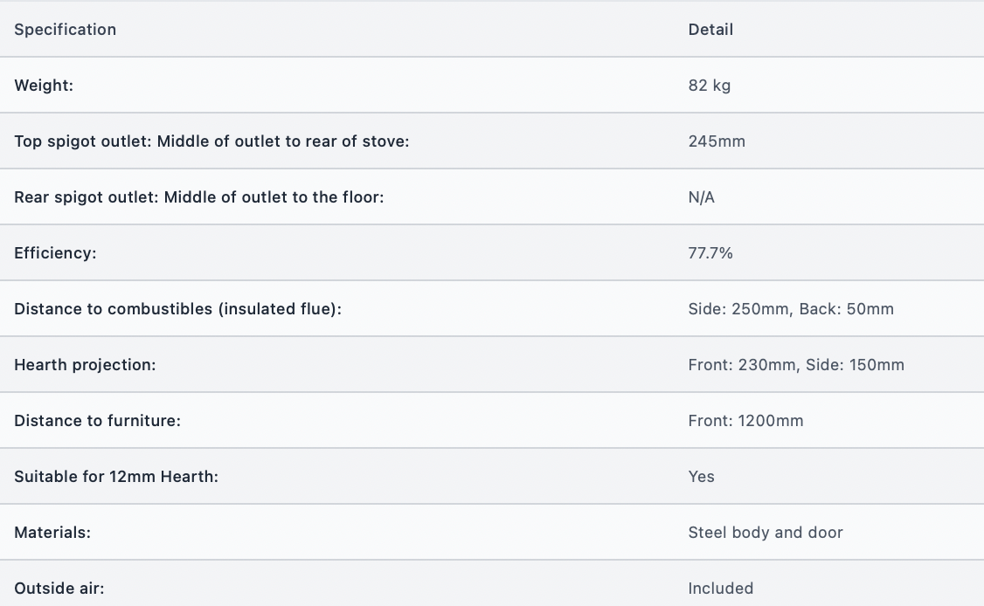The height and width of the screenshot is (606, 984).
Task: Click Front: 230mm, Side: 150mm value
Action: pos(796,364)
